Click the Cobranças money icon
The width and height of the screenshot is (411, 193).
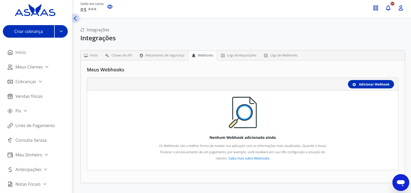click(x=10, y=82)
